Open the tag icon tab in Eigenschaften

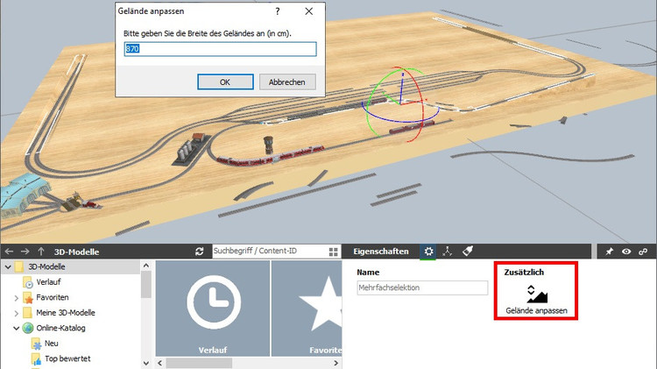click(x=467, y=252)
